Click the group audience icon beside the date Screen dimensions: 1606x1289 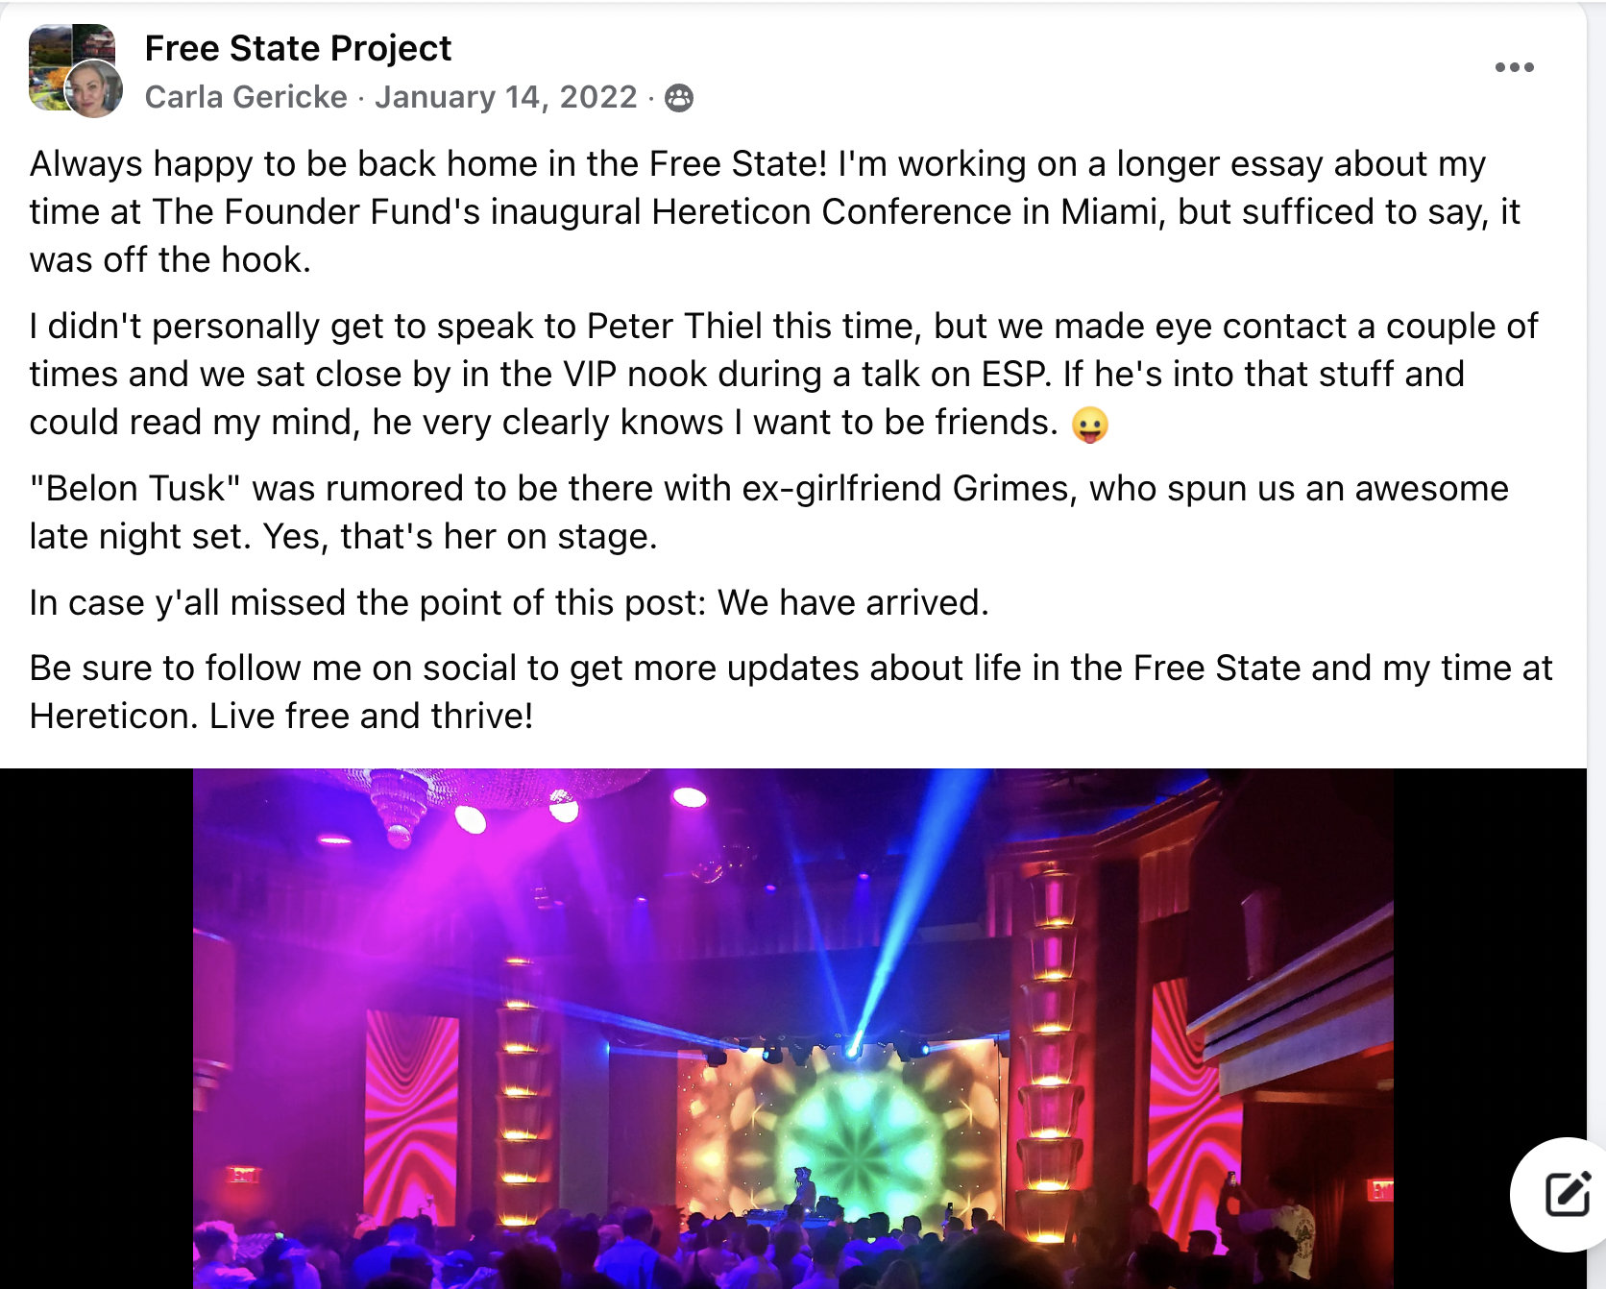click(679, 98)
